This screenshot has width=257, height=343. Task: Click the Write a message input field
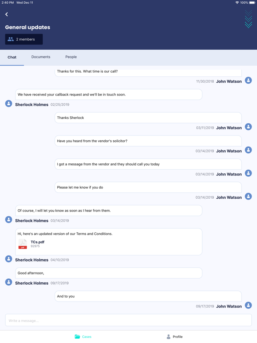(128, 320)
